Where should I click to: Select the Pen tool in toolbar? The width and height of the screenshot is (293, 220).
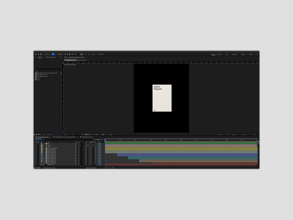click(x=60, y=54)
